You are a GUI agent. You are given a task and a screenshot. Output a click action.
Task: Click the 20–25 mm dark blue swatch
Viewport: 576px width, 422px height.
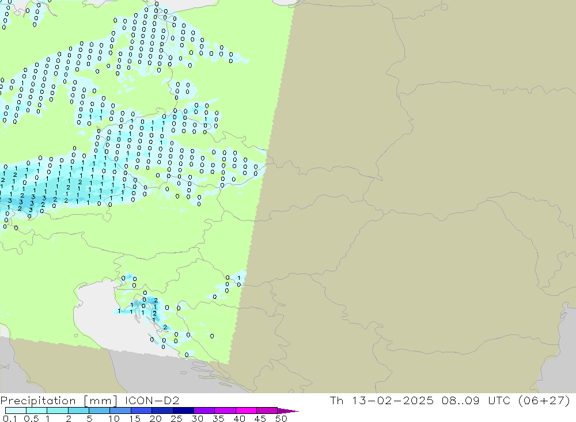[x=162, y=410]
